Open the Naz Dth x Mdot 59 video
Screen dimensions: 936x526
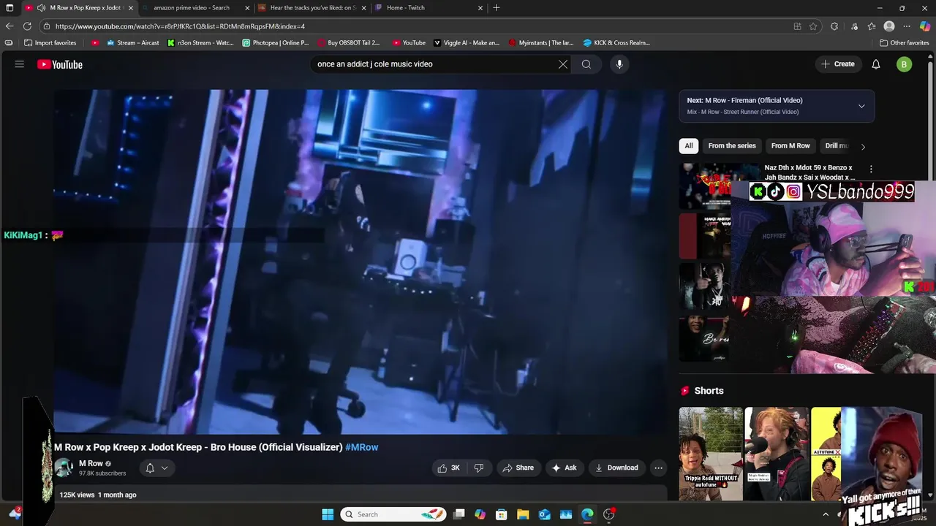point(809,172)
